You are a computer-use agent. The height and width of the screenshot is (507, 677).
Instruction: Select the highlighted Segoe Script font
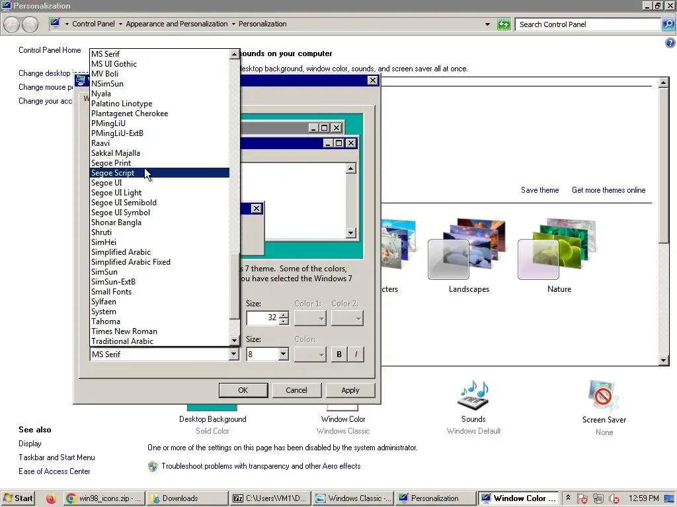click(x=159, y=173)
